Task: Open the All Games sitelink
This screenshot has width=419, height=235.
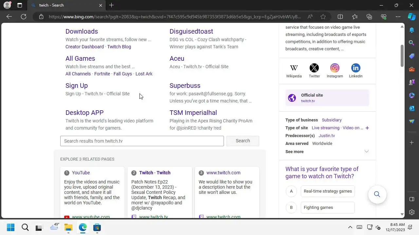Action: coord(80,58)
